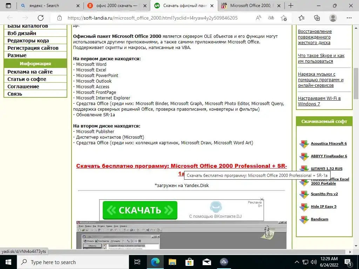Open 'Статьи о софте' sidebar link
Viewport: 359px width, 269px height.
point(35,79)
